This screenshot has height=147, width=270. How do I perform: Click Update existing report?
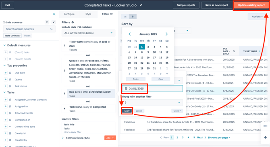click(251, 5)
